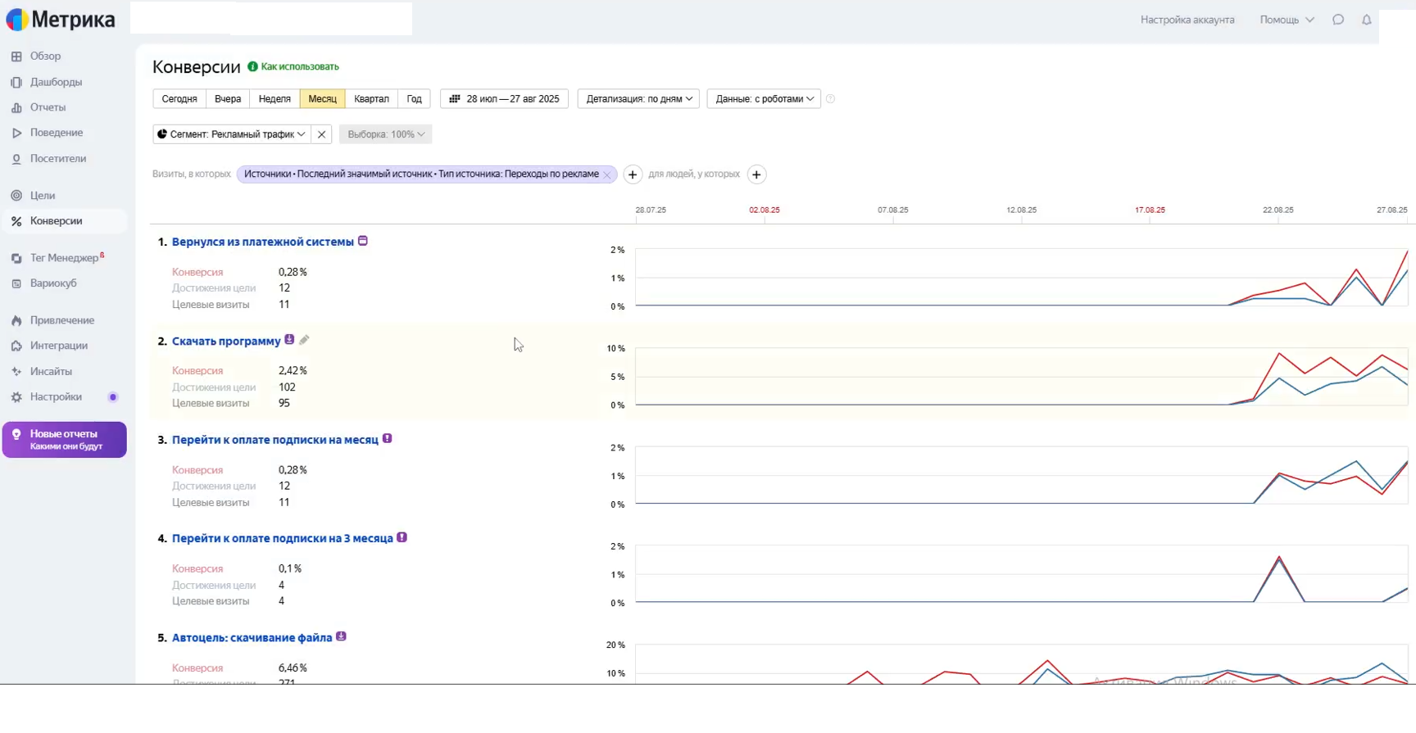Click info icon next to Данные dropdown
This screenshot has width=1416, height=733.
tap(830, 99)
